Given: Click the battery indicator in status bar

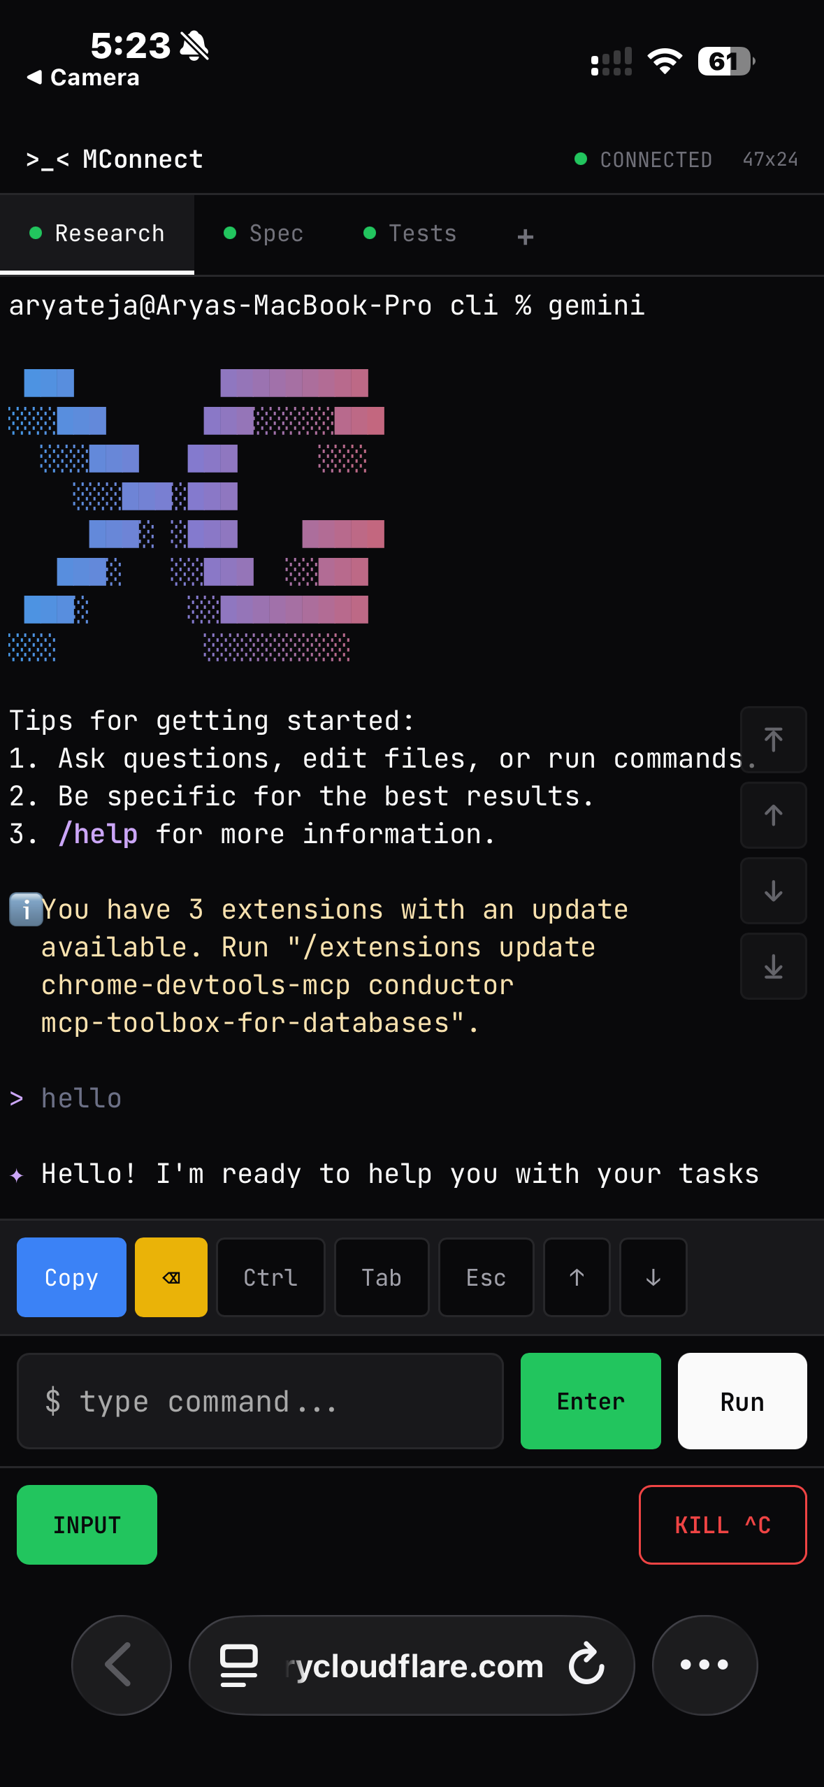Looking at the screenshot, I should point(727,62).
